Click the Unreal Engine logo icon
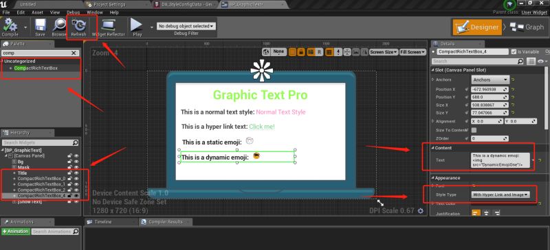This screenshot has height=250, width=550. (x=4, y=4)
